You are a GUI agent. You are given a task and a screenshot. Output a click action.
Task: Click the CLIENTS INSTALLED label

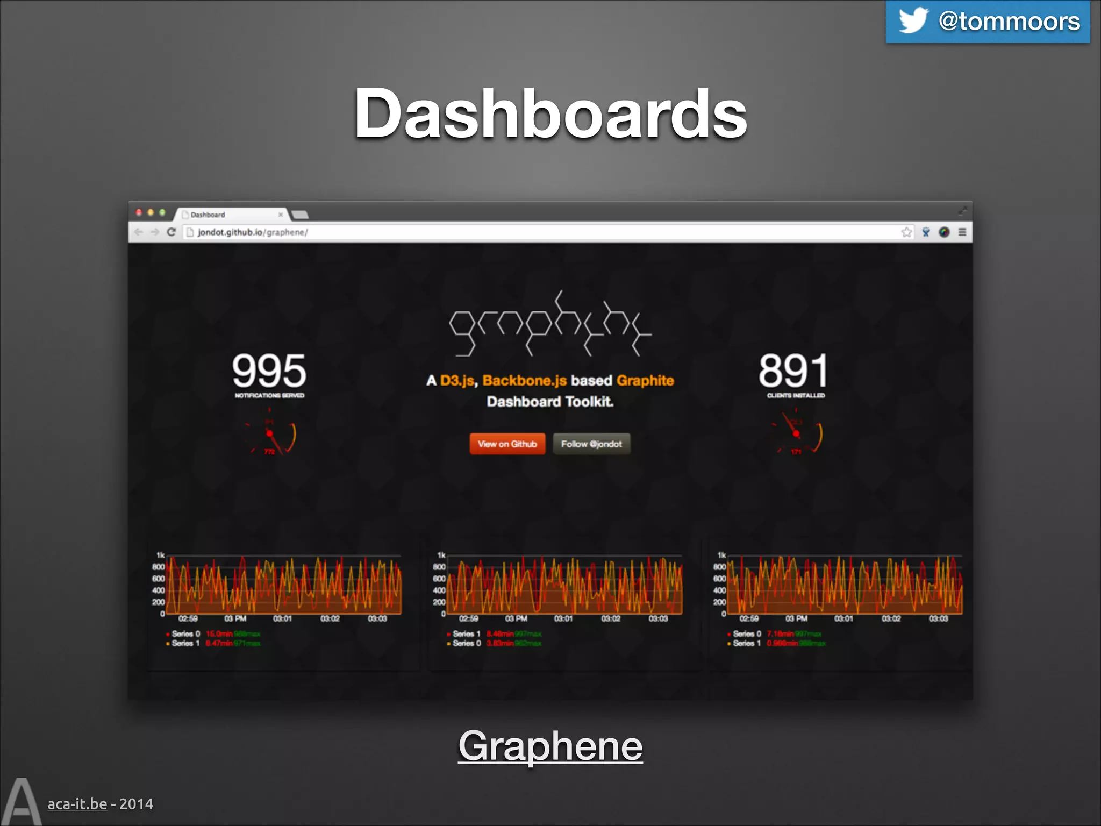[x=796, y=396]
